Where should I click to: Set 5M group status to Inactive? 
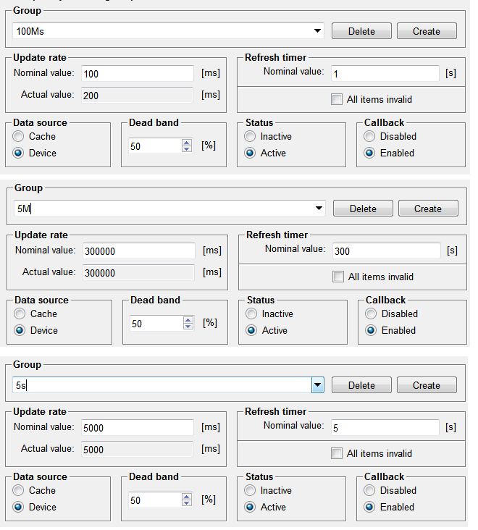(251, 314)
